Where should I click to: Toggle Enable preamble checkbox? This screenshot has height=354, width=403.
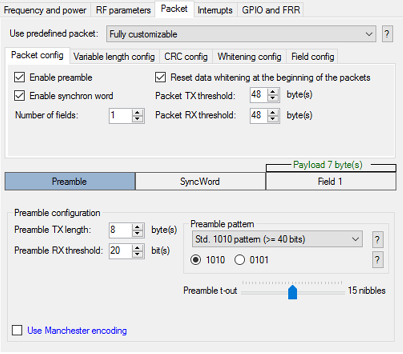(19, 77)
